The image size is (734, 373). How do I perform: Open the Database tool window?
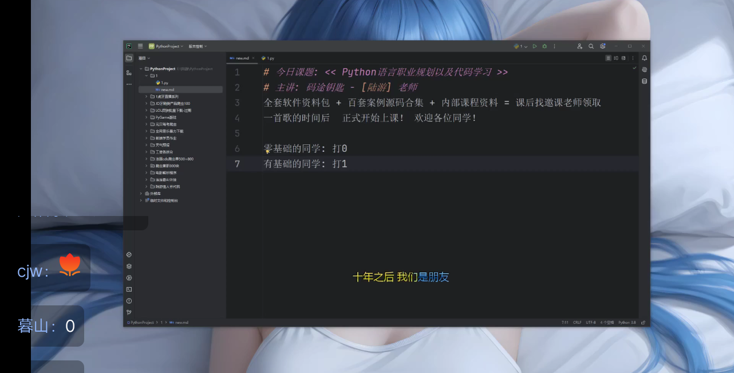pyautogui.click(x=644, y=81)
